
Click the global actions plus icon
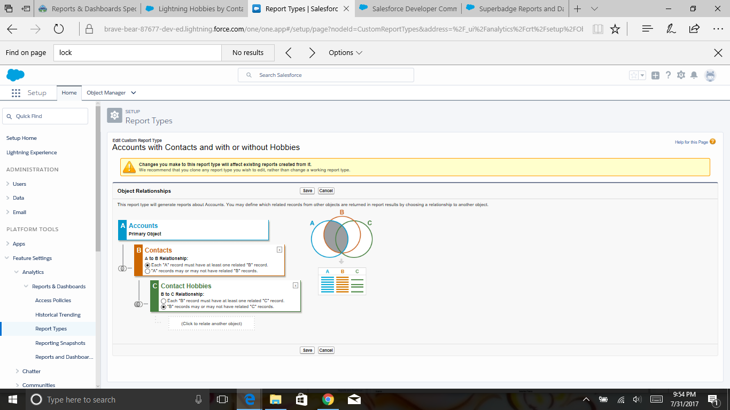pos(655,75)
